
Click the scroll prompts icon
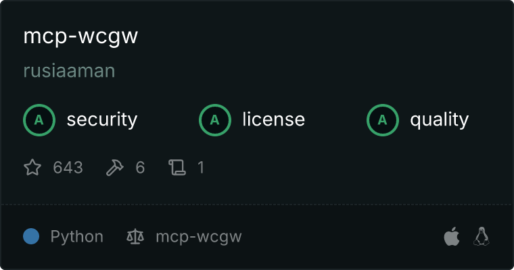tap(177, 167)
